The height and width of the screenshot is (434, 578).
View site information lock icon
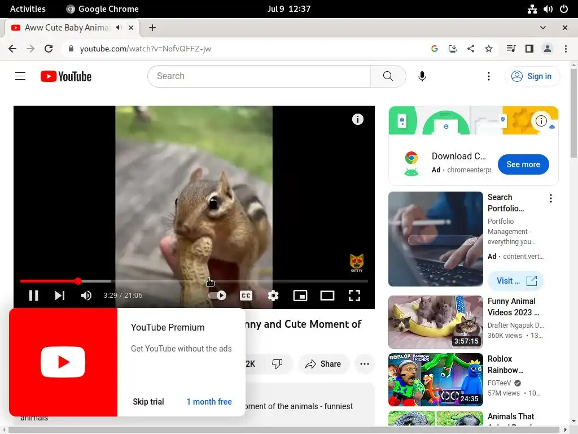coord(71,49)
